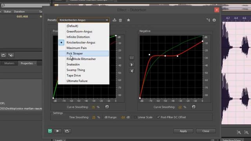Click negative Curve Smoothing value
251x141 pixels.
[180, 107]
